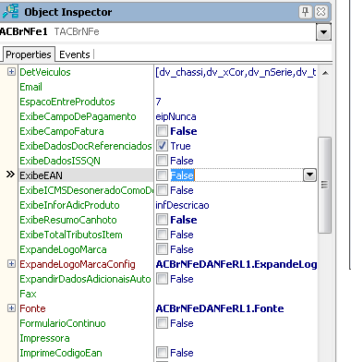Select the FormularioContinuo property name

coord(63,323)
